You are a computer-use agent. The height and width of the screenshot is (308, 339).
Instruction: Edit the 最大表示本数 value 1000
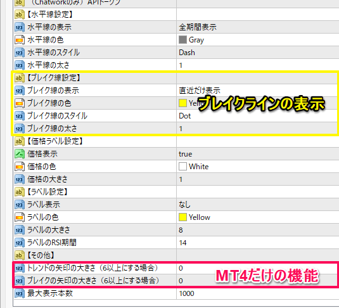186,293
